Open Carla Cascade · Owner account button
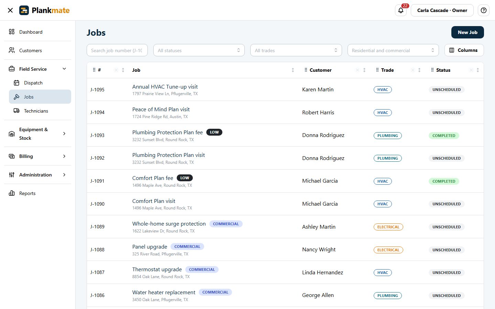 coord(442,10)
